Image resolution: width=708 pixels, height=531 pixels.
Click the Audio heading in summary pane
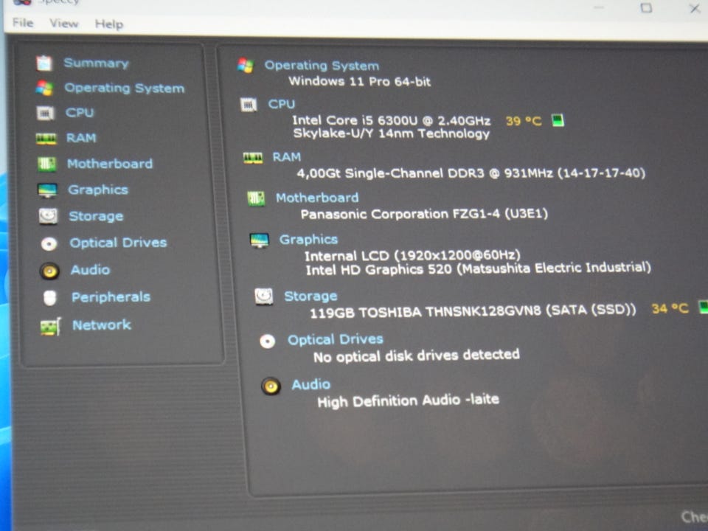coord(310,384)
